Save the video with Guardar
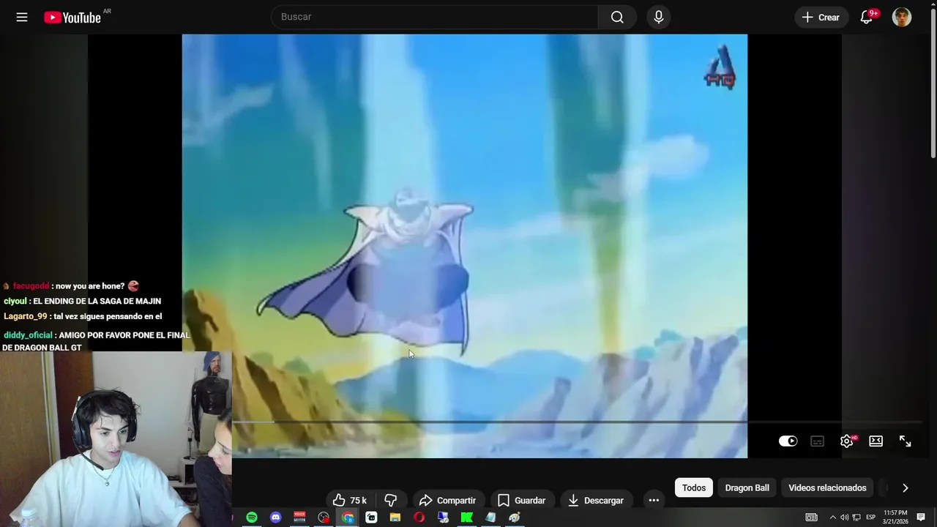The width and height of the screenshot is (937, 527). point(521,501)
